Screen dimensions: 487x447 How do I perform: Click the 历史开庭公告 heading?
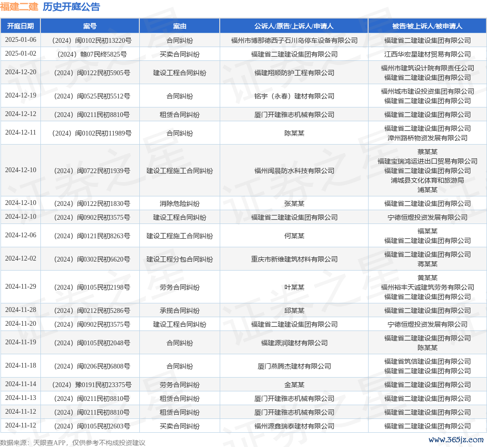[71, 7]
